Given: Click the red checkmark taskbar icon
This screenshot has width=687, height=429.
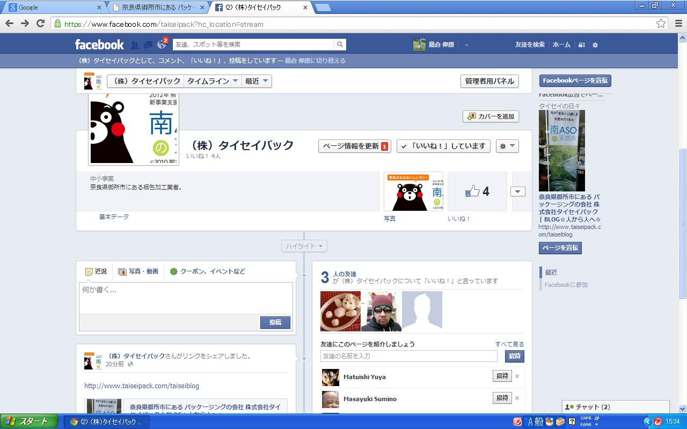Looking at the screenshot, I should (x=517, y=421).
